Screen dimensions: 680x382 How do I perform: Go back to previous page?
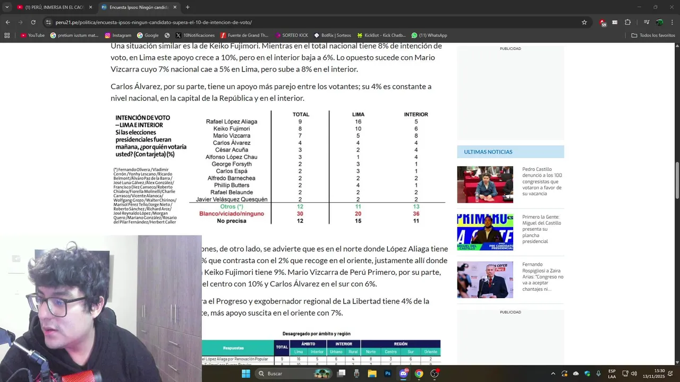[x=7, y=22]
